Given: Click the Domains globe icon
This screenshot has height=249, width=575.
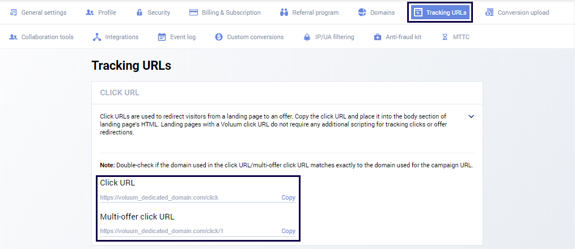Looking at the screenshot, I should point(362,12).
